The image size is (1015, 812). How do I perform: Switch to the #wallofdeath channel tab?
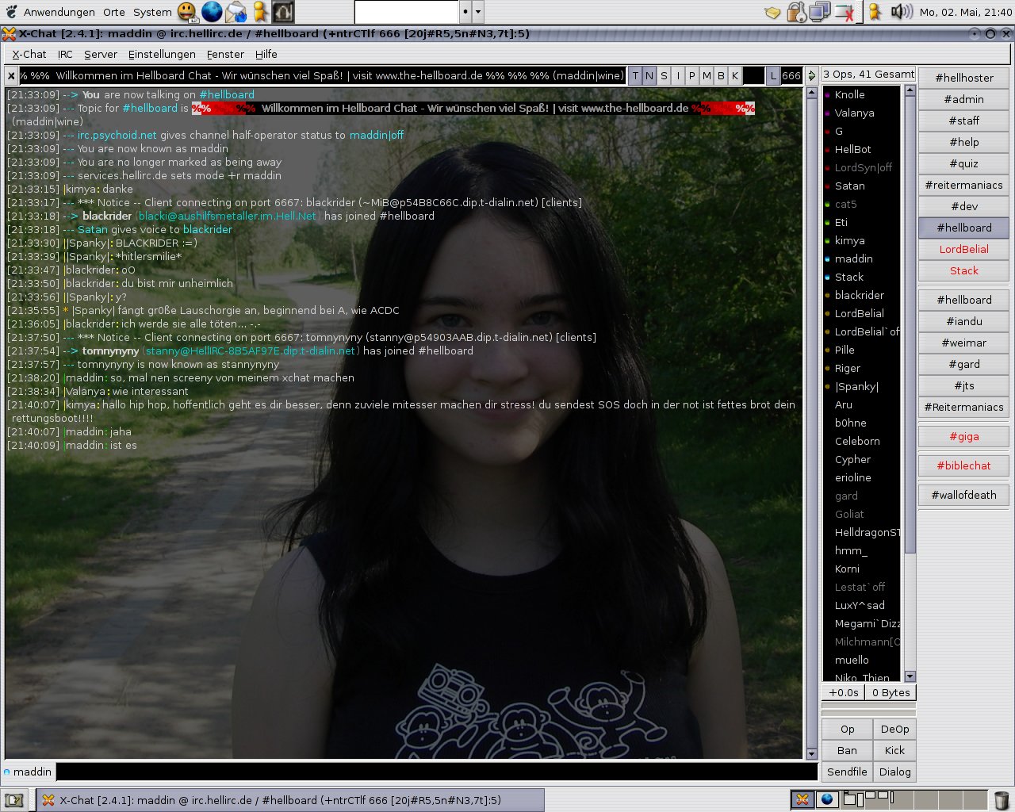[x=963, y=495]
